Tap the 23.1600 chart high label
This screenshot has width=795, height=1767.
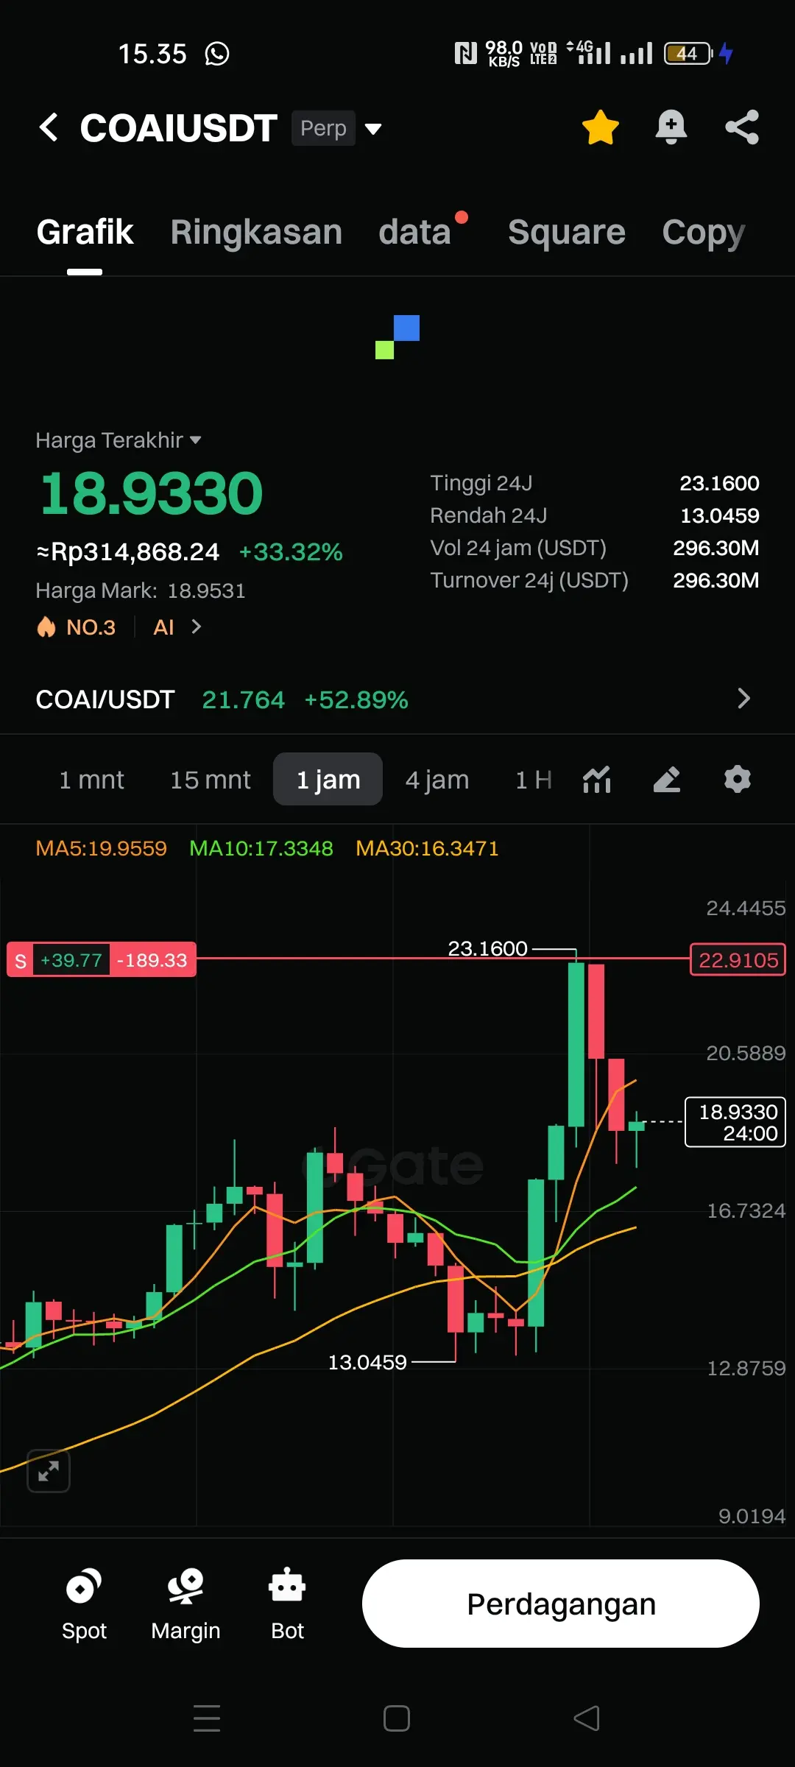[487, 948]
